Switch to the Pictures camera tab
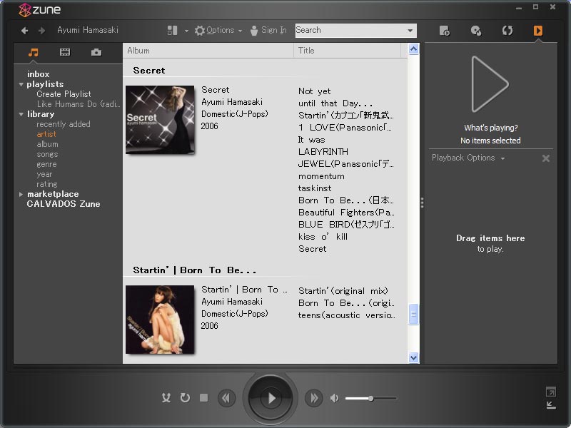Viewport: 571px width, 428px height. [x=96, y=52]
